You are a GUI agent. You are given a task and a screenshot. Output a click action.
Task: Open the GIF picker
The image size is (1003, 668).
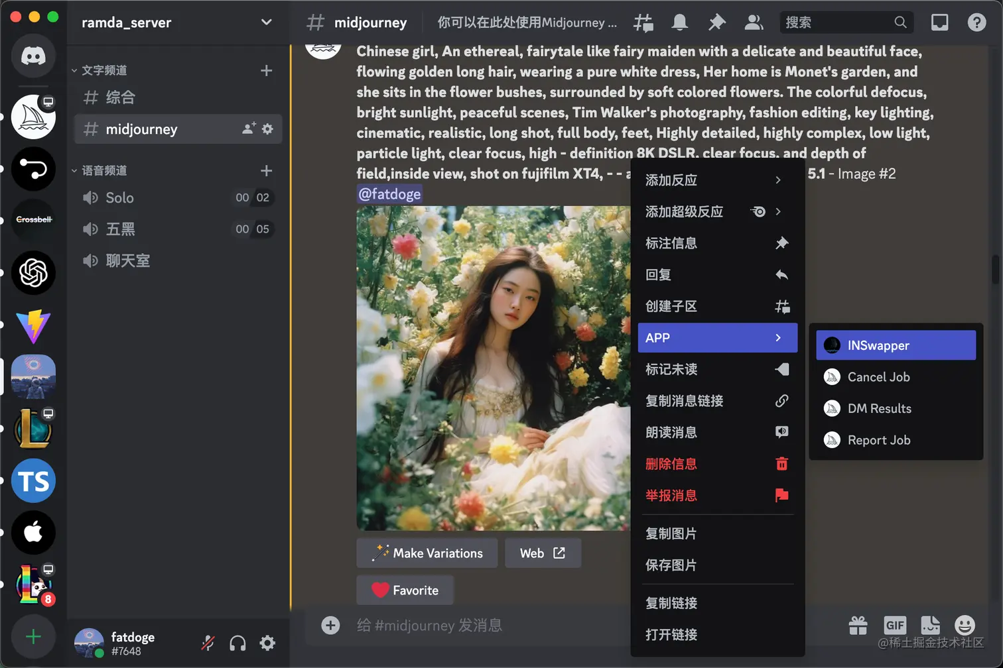point(895,625)
